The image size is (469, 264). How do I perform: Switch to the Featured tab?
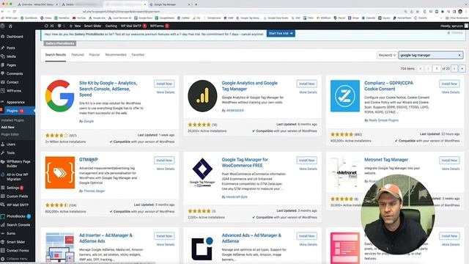pyautogui.click(x=78, y=55)
